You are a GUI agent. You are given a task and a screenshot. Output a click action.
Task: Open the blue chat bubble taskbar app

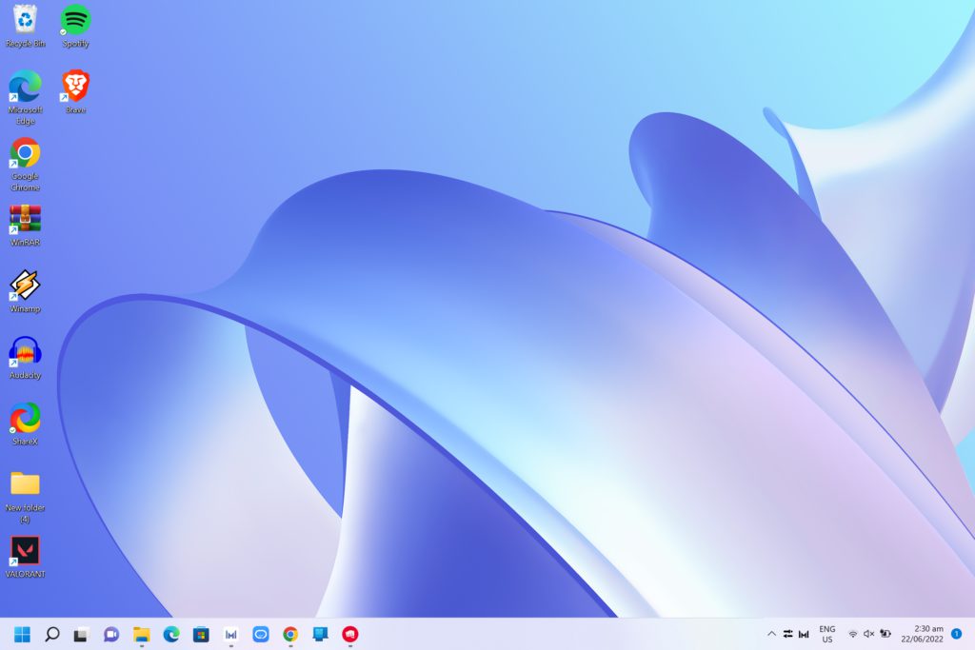[261, 634]
